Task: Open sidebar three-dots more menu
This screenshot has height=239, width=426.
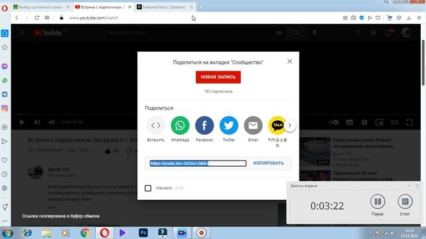Action: click(x=5, y=221)
